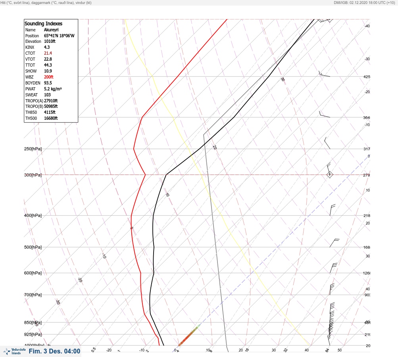The width and height of the screenshot is (398, 357).
Task: Select the Elevation value '1010ft'
Action: tap(50, 41)
